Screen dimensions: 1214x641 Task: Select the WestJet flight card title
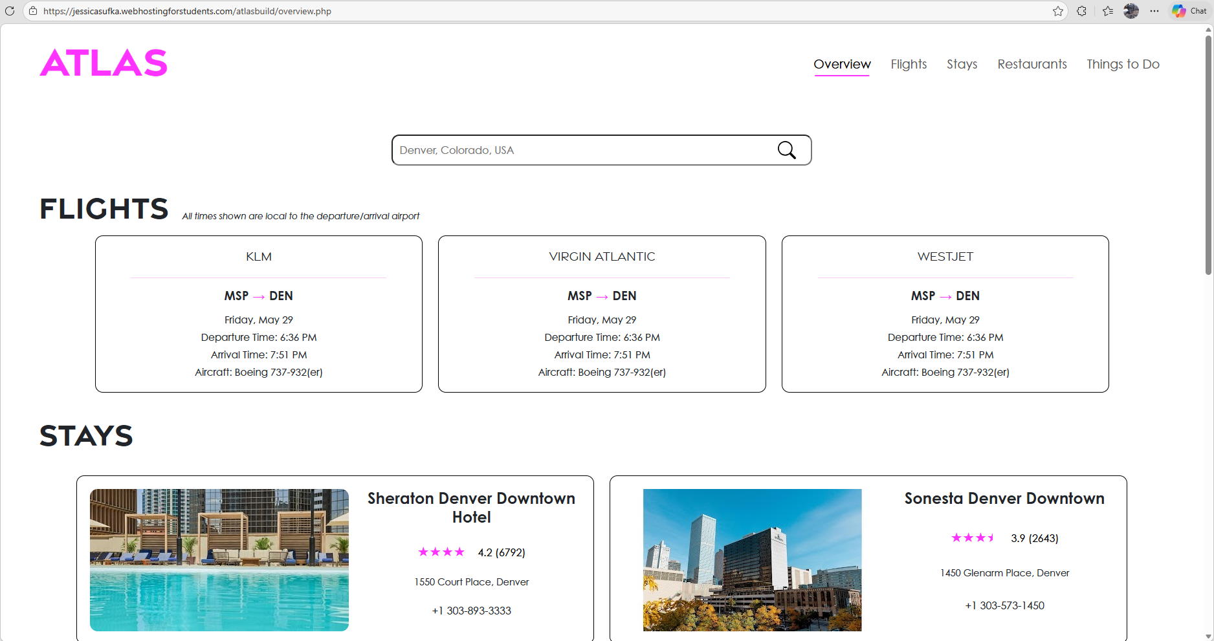[945, 257]
